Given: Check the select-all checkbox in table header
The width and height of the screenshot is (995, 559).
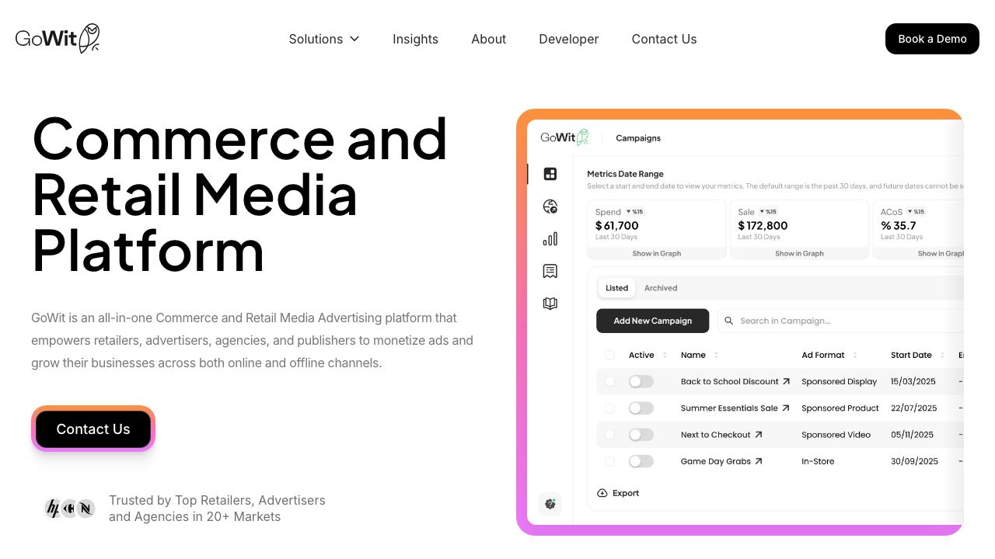Looking at the screenshot, I should click(609, 355).
